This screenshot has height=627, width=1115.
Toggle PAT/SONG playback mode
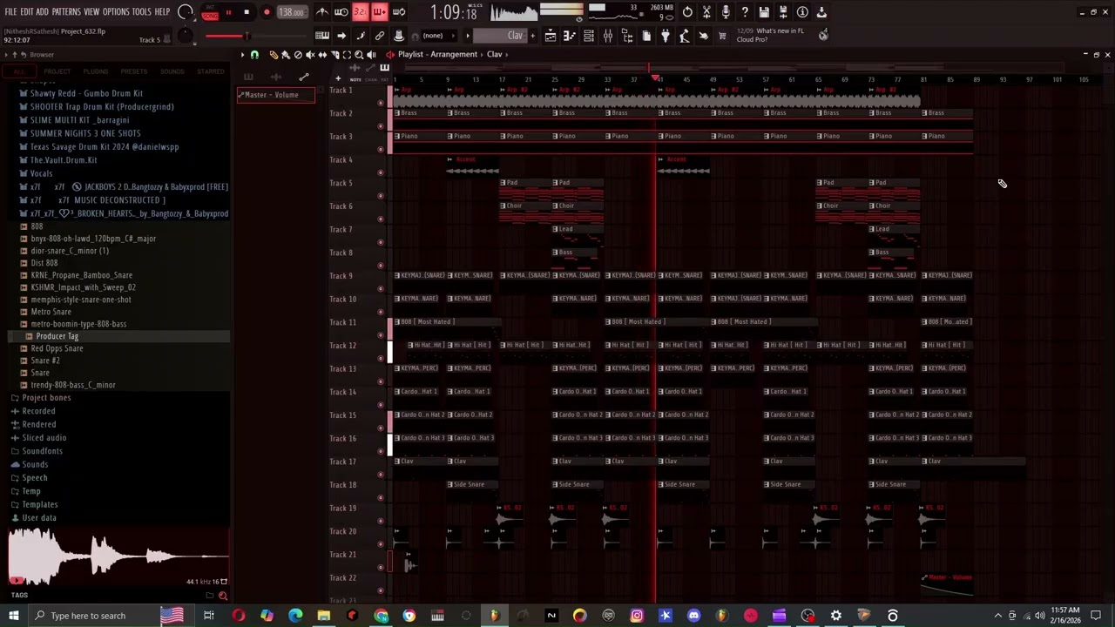coord(210,12)
